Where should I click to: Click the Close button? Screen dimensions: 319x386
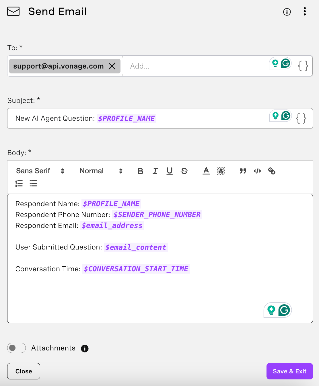pyautogui.click(x=24, y=371)
